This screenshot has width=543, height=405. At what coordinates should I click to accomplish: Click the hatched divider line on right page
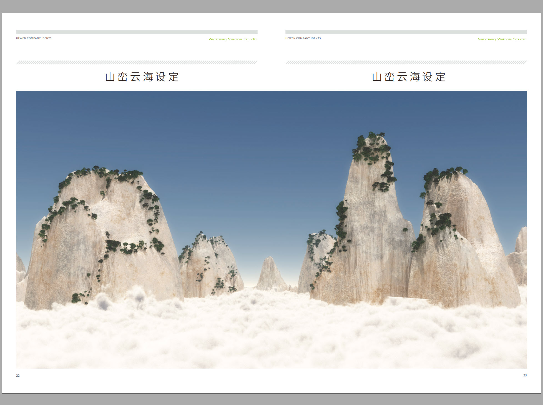pyautogui.click(x=406, y=62)
